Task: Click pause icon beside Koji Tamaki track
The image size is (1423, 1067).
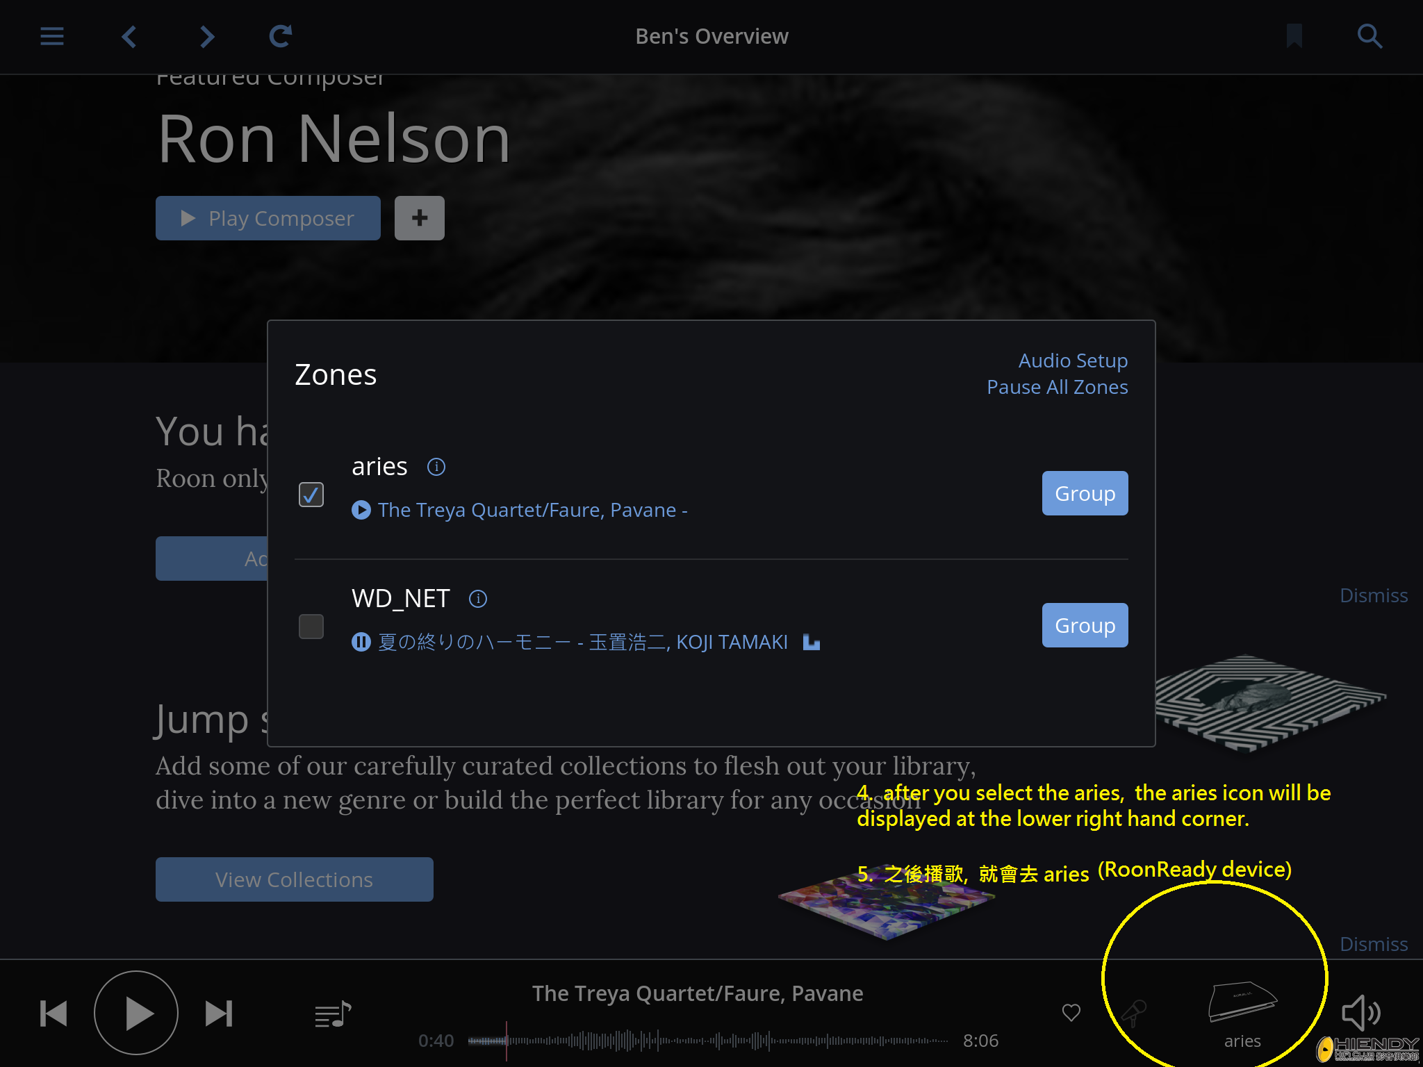Action: 361,642
